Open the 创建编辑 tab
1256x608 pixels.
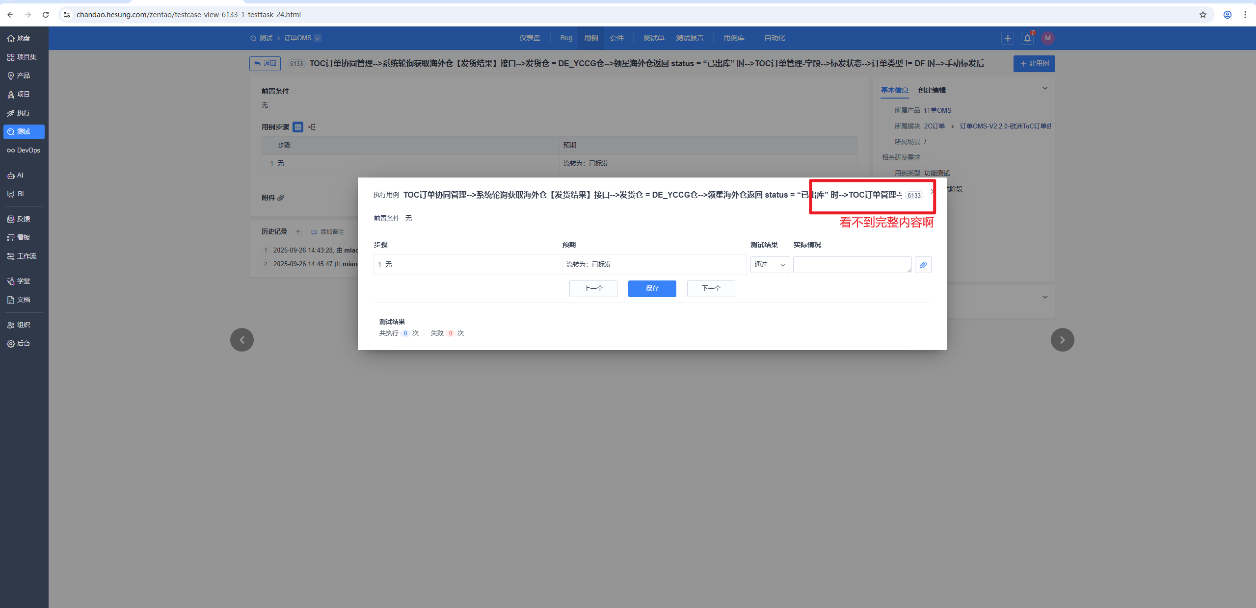click(932, 90)
